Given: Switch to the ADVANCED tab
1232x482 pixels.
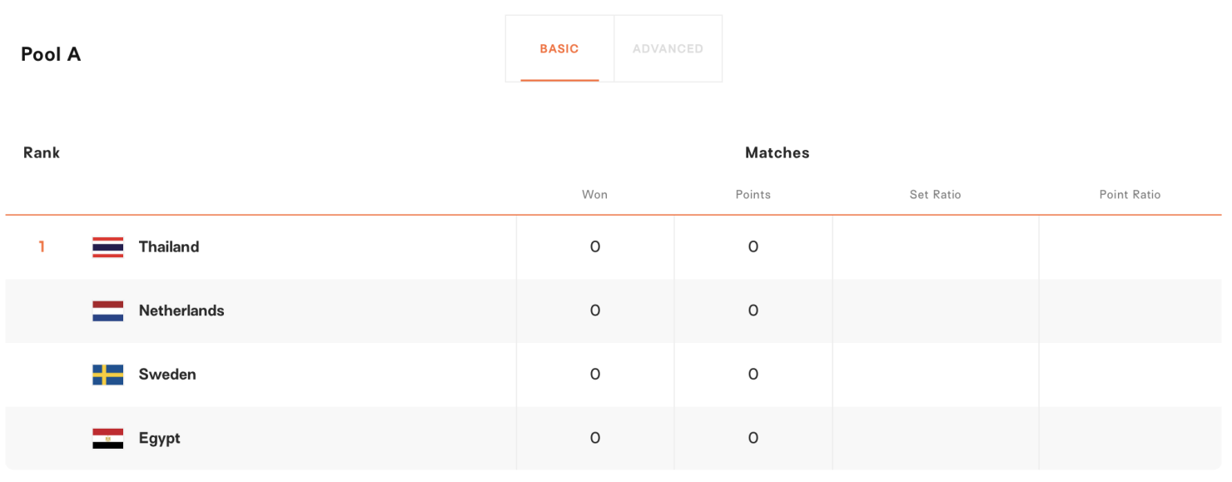Looking at the screenshot, I should 668,48.
